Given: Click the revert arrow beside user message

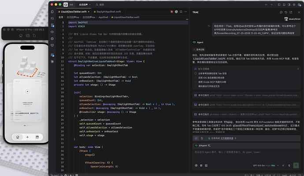Looking at the screenshot, I should click(x=209, y=26).
